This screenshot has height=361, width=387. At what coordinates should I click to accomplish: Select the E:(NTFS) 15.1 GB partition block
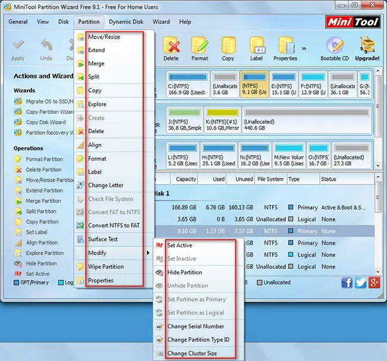(x=284, y=84)
